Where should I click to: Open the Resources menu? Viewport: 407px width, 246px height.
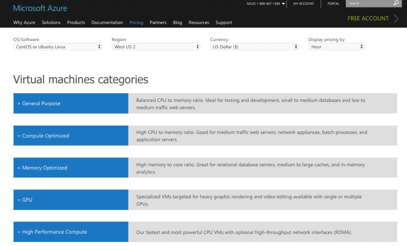pyautogui.click(x=199, y=23)
